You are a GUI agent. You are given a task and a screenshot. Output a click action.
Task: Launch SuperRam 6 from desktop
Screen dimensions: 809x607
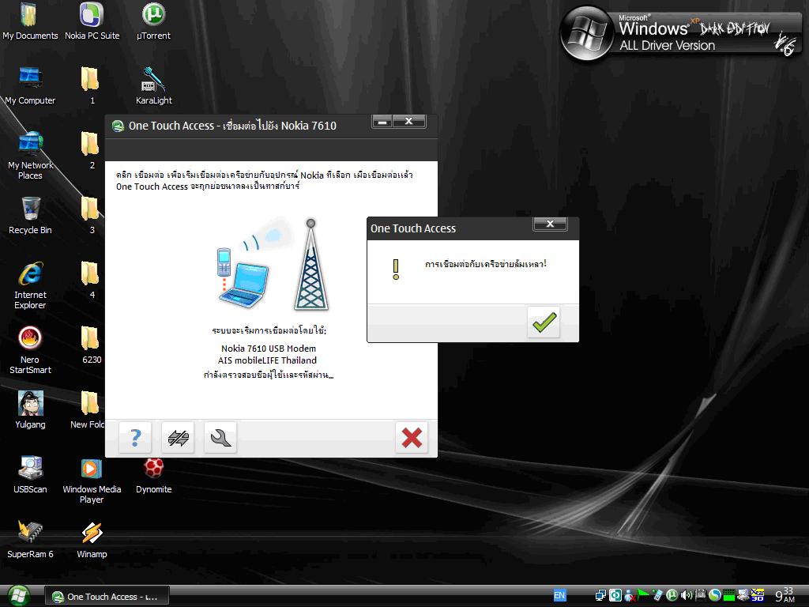click(30, 539)
